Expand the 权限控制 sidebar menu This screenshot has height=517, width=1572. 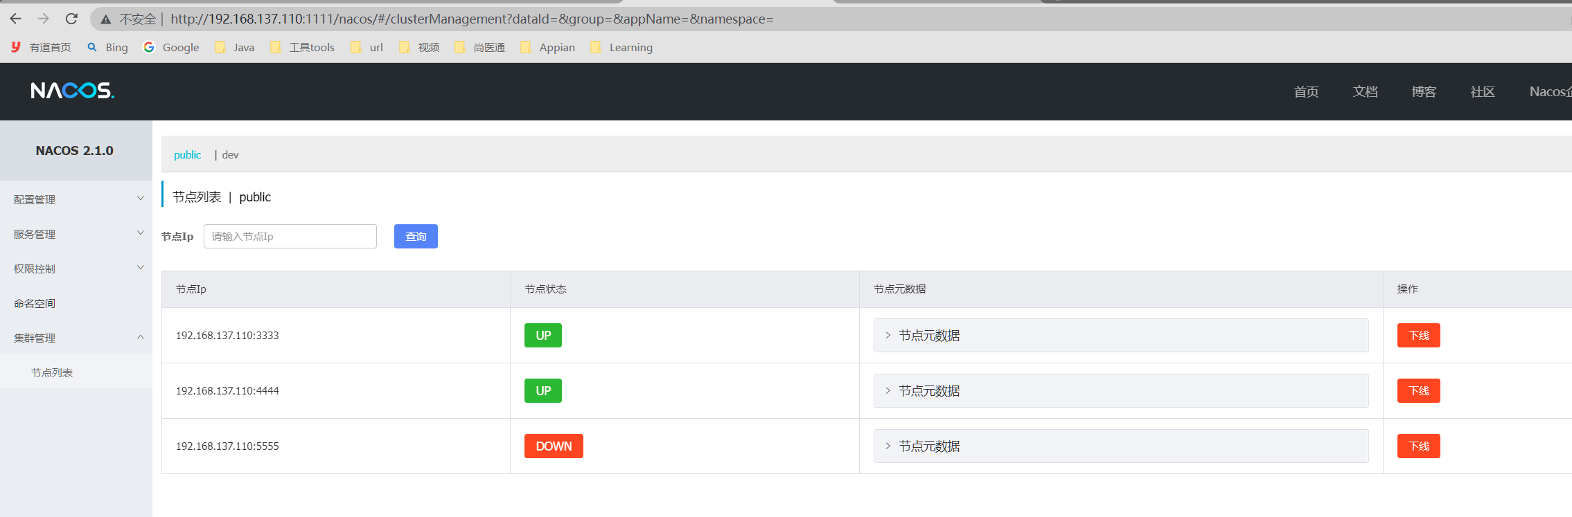pos(76,269)
